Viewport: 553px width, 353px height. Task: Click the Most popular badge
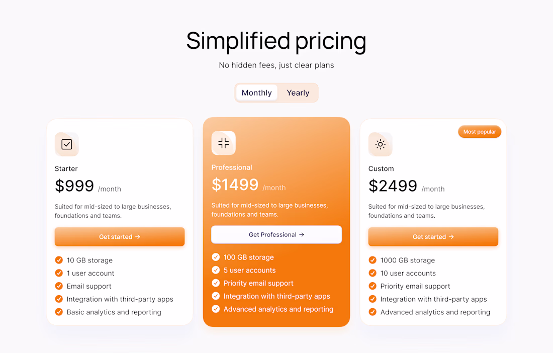[480, 132]
